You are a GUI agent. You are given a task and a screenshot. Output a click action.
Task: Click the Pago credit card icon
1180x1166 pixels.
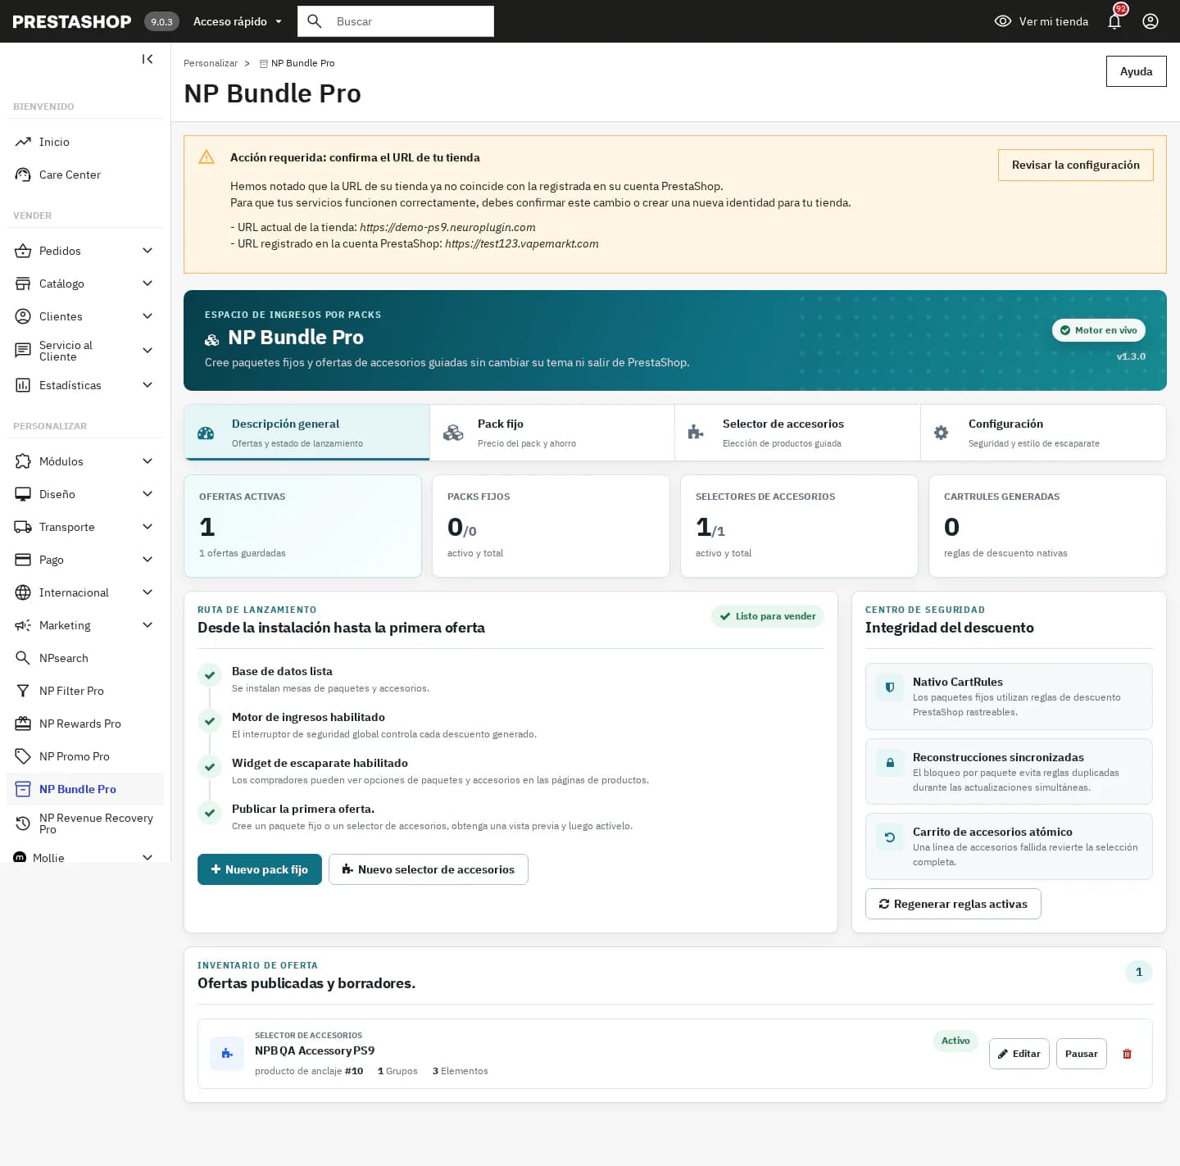(x=23, y=560)
